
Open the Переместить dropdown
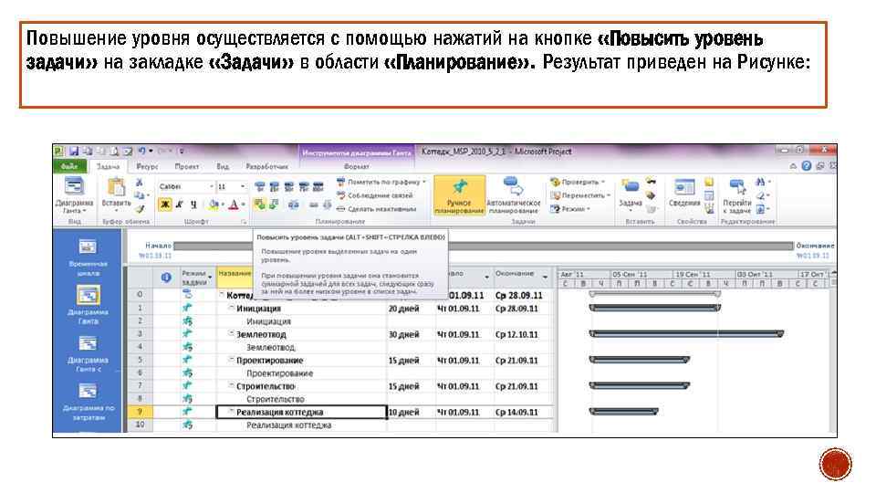(580, 195)
